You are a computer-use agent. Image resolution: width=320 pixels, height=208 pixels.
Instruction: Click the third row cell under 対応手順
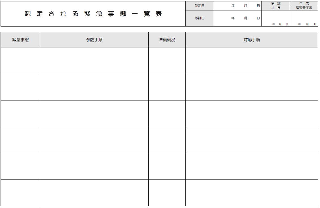(x=252, y=113)
